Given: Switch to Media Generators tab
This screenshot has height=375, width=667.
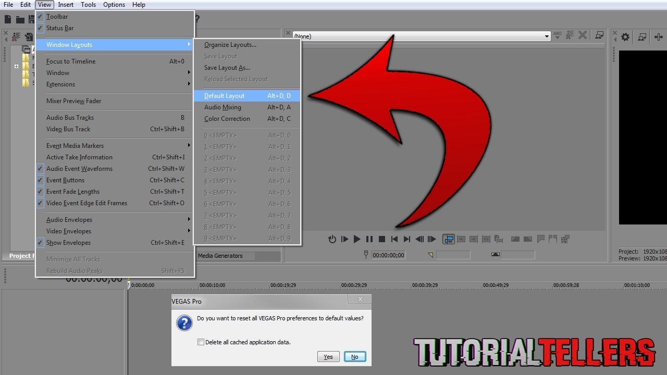Looking at the screenshot, I should (220, 256).
